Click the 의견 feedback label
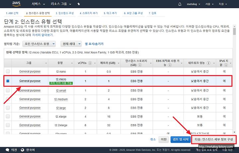Image resolution: width=239 pixels, height=153 pixels. (14, 150)
